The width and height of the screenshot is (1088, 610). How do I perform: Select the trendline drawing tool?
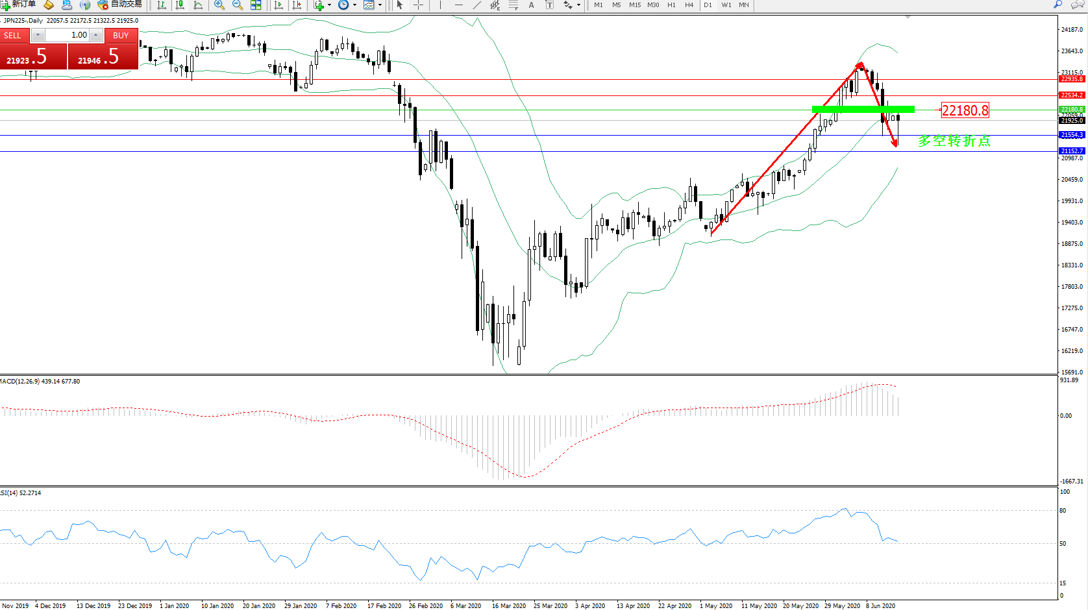click(x=477, y=5)
